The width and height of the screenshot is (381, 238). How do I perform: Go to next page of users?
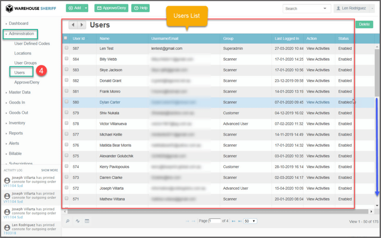pyautogui.click(x=234, y=221)
